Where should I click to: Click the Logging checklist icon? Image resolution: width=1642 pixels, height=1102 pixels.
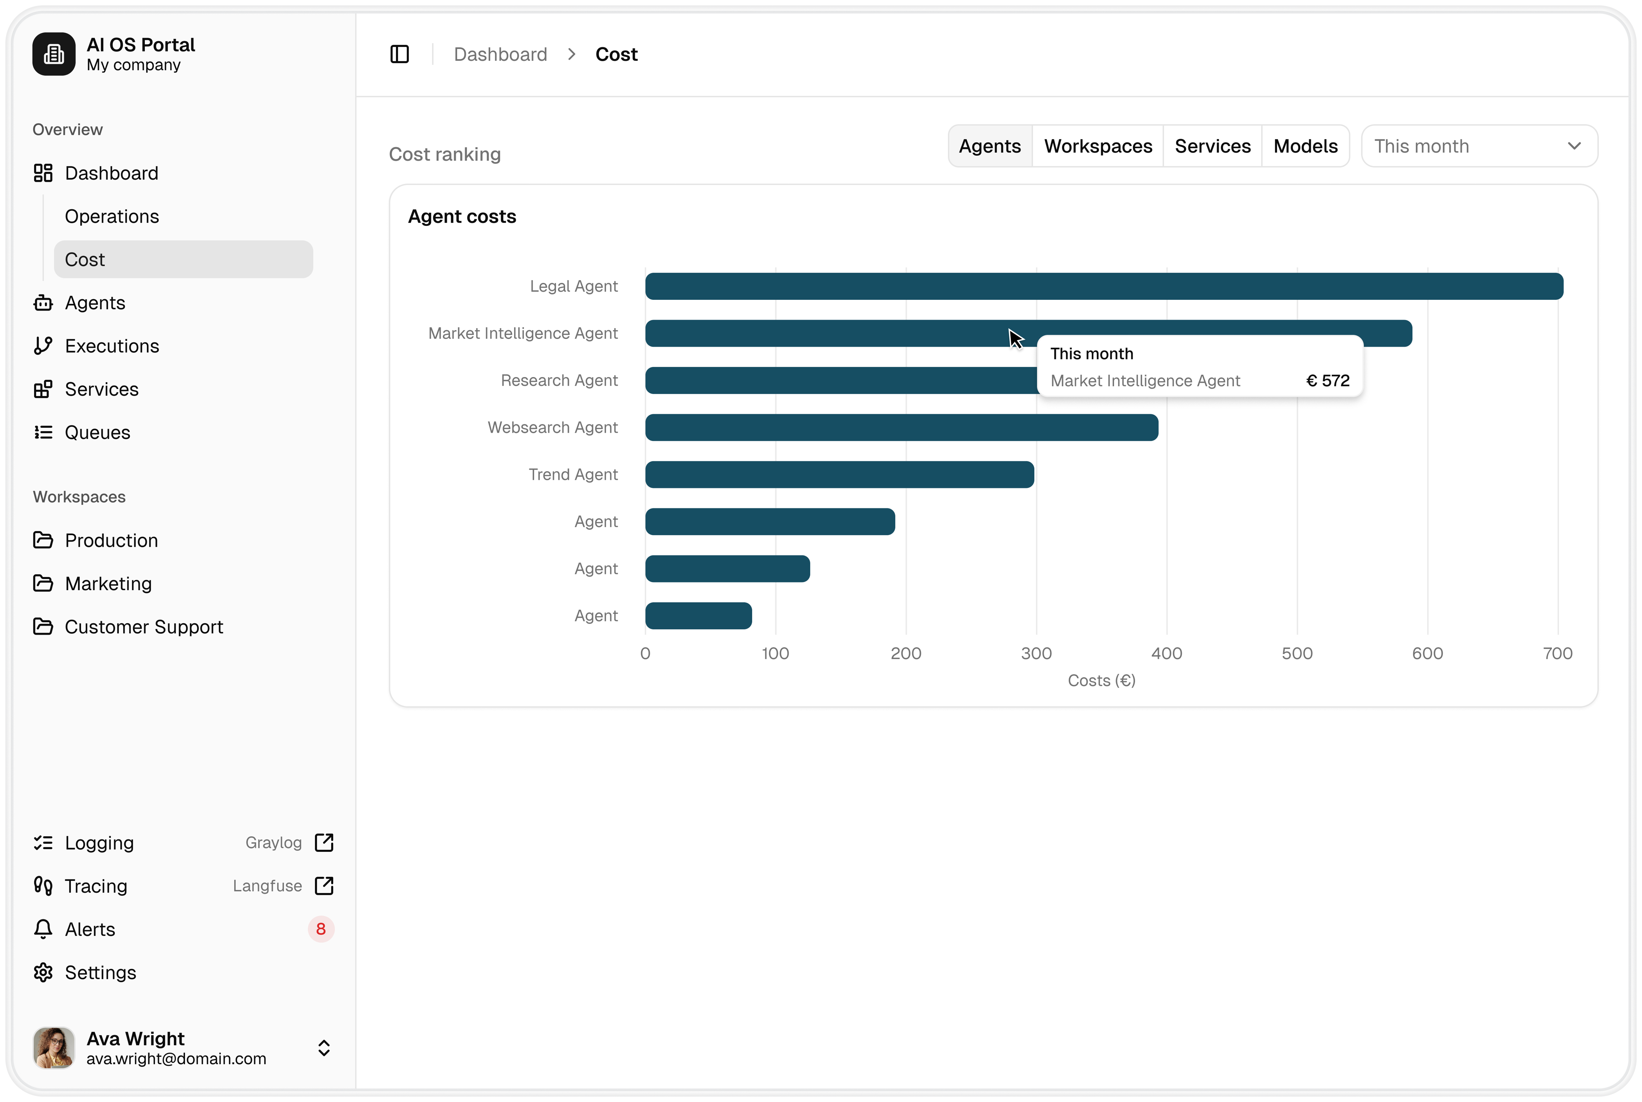43,843
